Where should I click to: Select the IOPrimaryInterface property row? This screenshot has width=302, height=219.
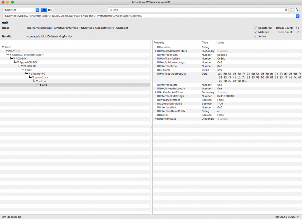coord(227,100)
